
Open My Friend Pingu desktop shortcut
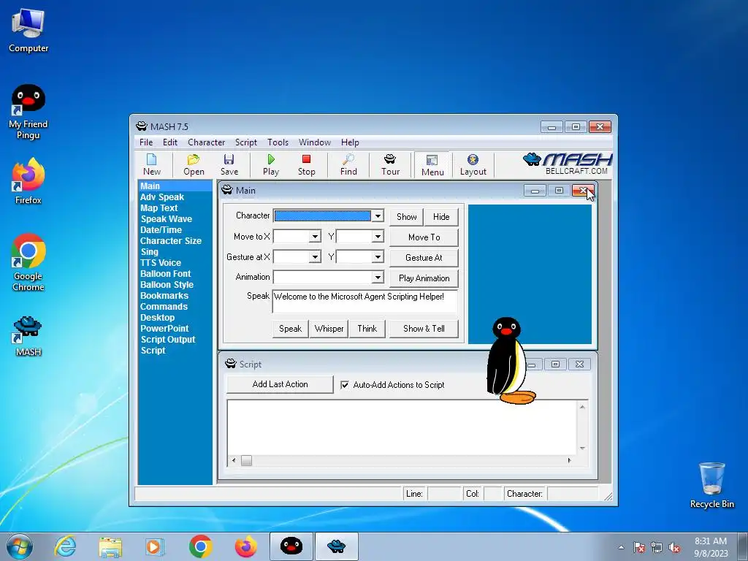[x=28, y=112]
